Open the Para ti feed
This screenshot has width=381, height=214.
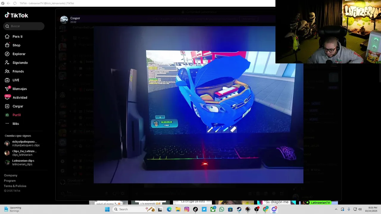click(18, 37)
